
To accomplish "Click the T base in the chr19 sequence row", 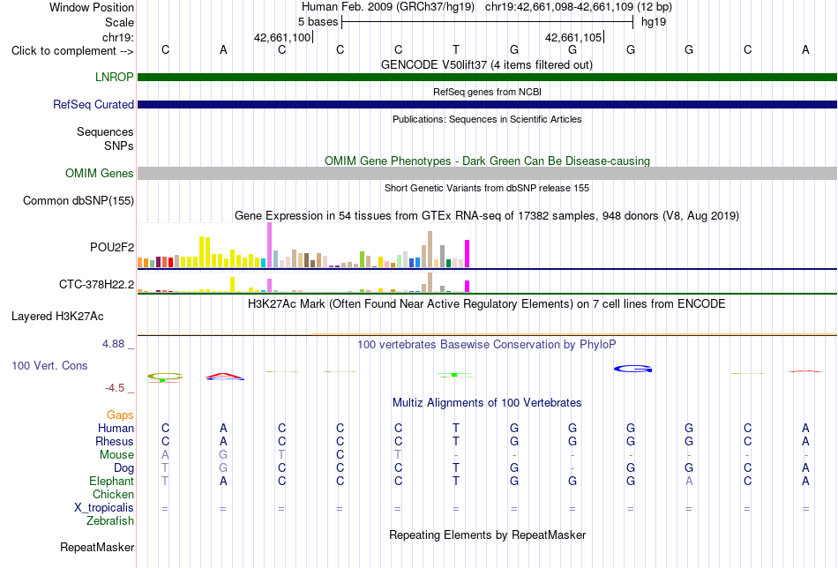I will click(x=456, y=49).
